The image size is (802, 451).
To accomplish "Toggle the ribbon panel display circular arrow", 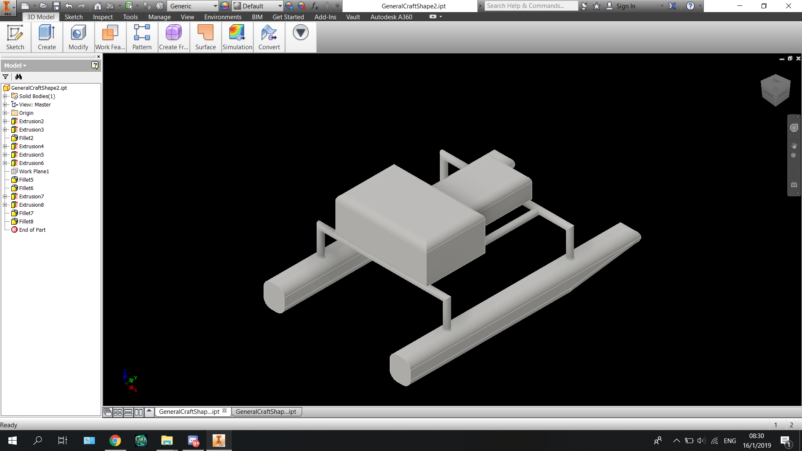I will [x=300, y=33].
